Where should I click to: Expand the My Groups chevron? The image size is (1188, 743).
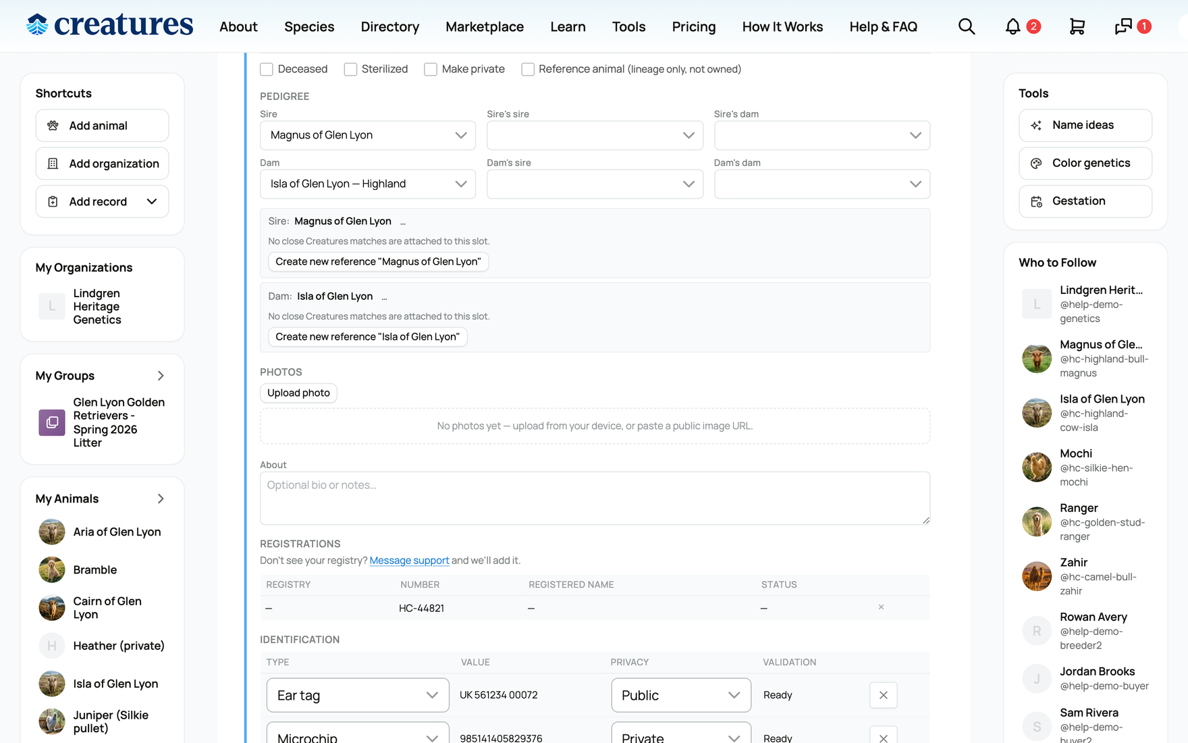point(161,376)
